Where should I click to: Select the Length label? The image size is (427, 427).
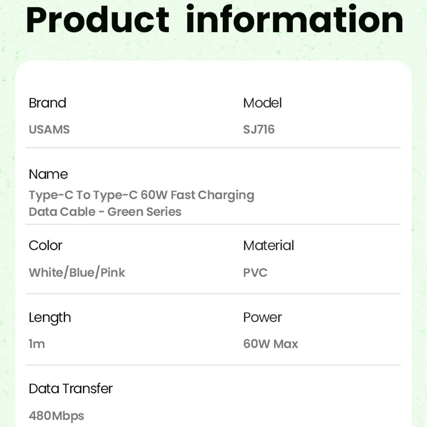[50, 318]
